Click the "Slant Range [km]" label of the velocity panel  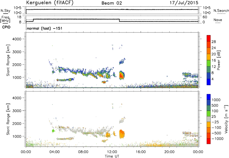click(x=8, y=119)
